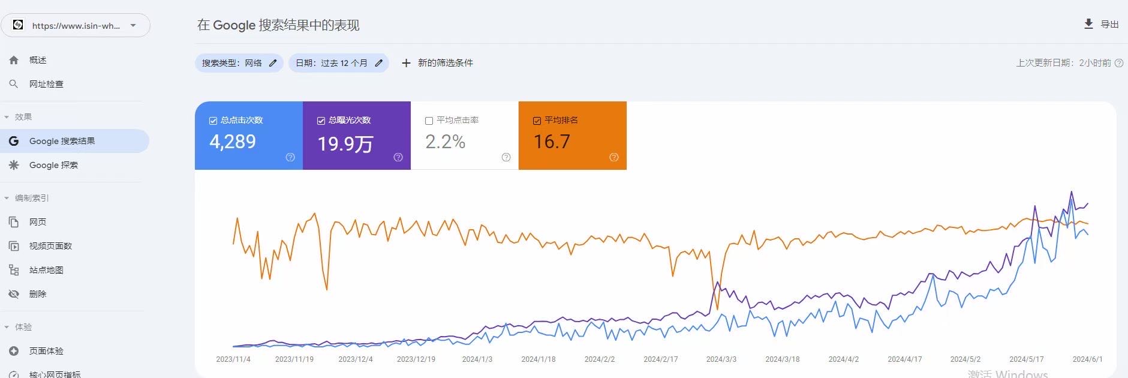Collapse the 编制索引 sidebar section

7,198
